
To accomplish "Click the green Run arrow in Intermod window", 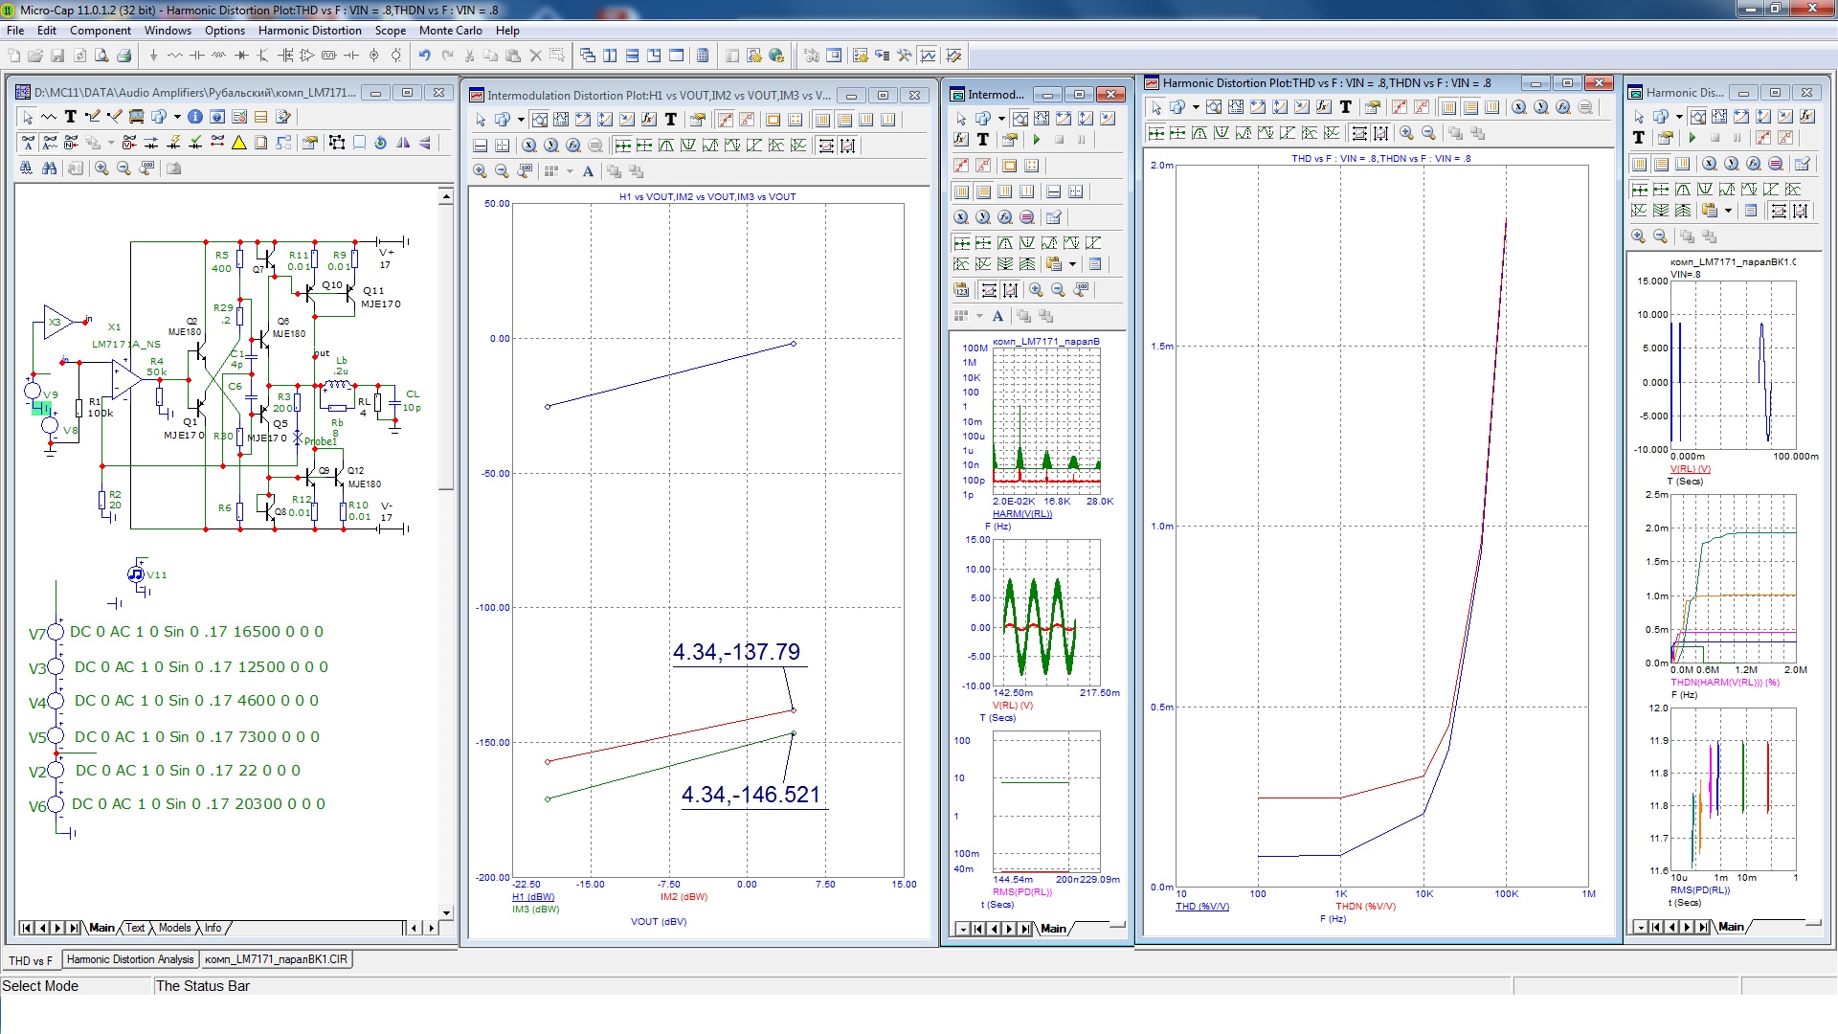I will [1037, 140].
